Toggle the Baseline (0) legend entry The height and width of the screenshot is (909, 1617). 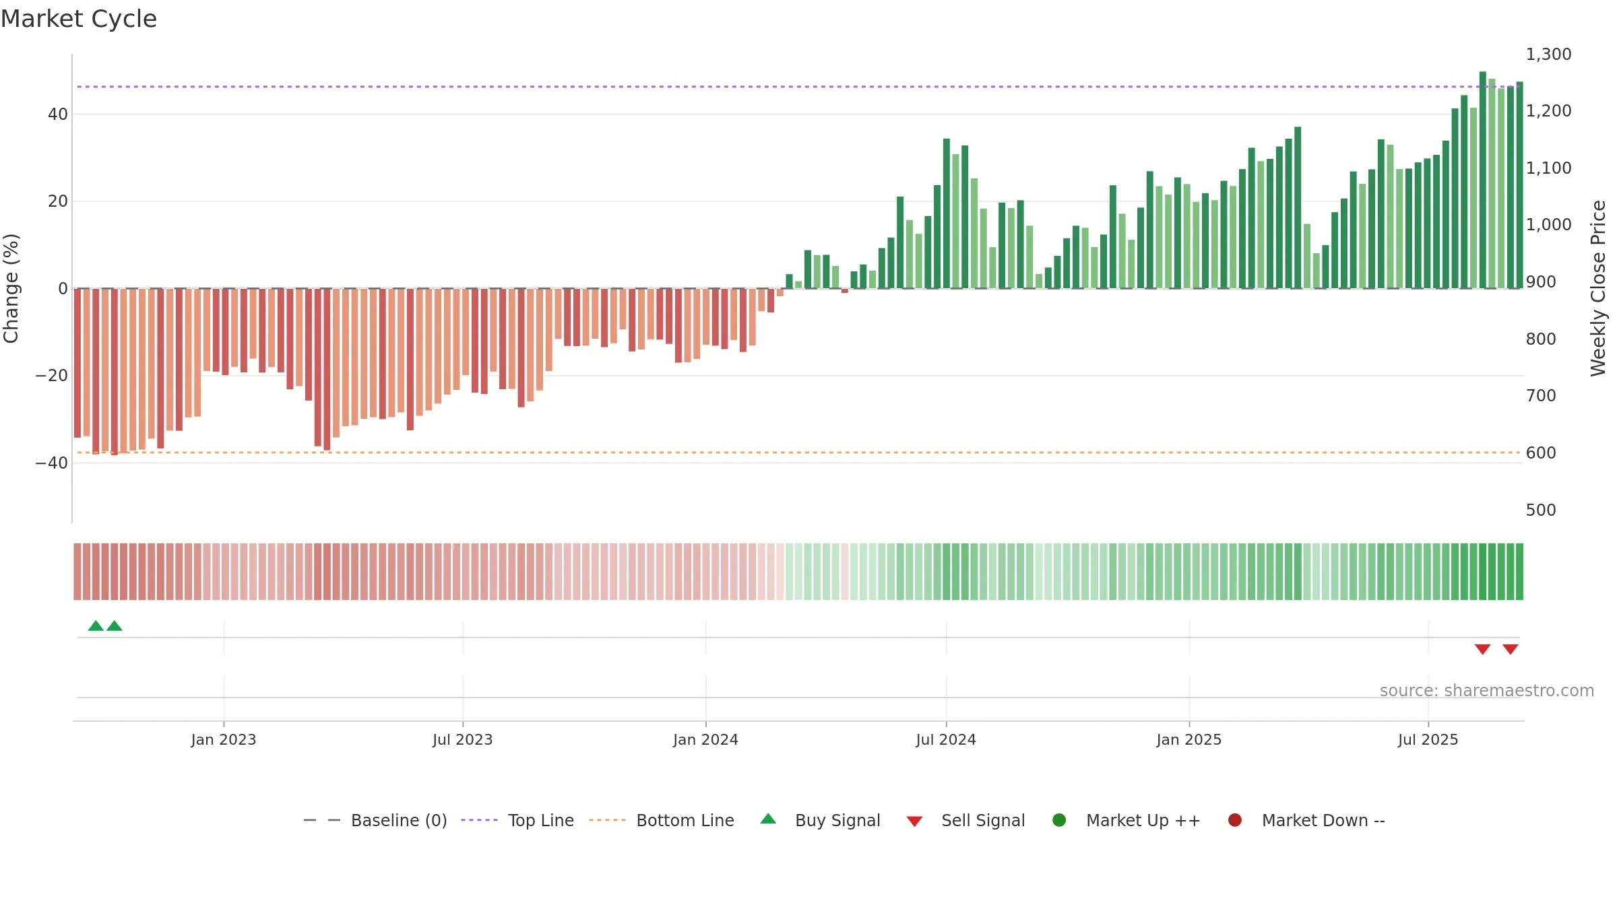pyautogui.click(x=375, y=820)
